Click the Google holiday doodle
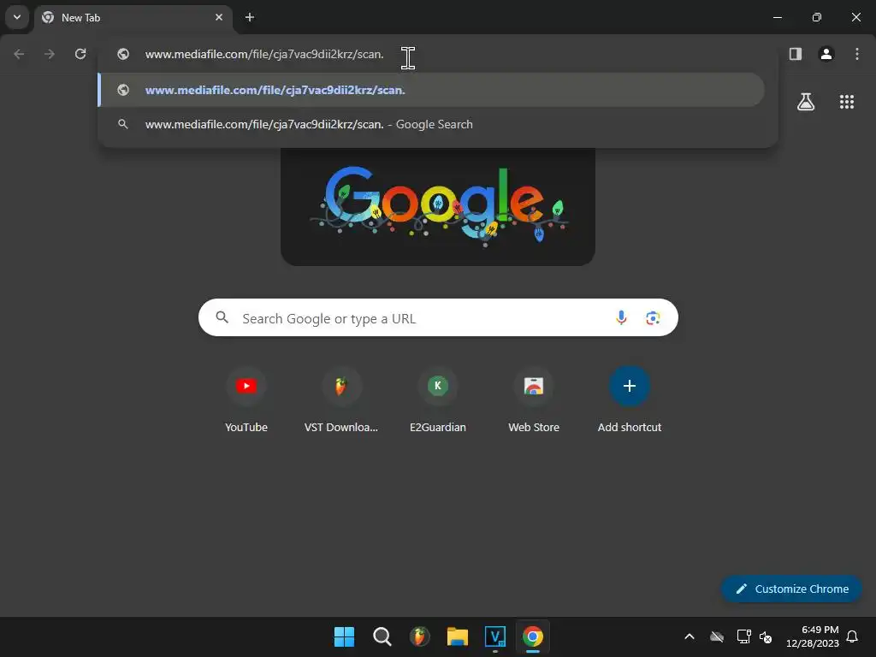The image size is (876, 657). pos(438,205)
